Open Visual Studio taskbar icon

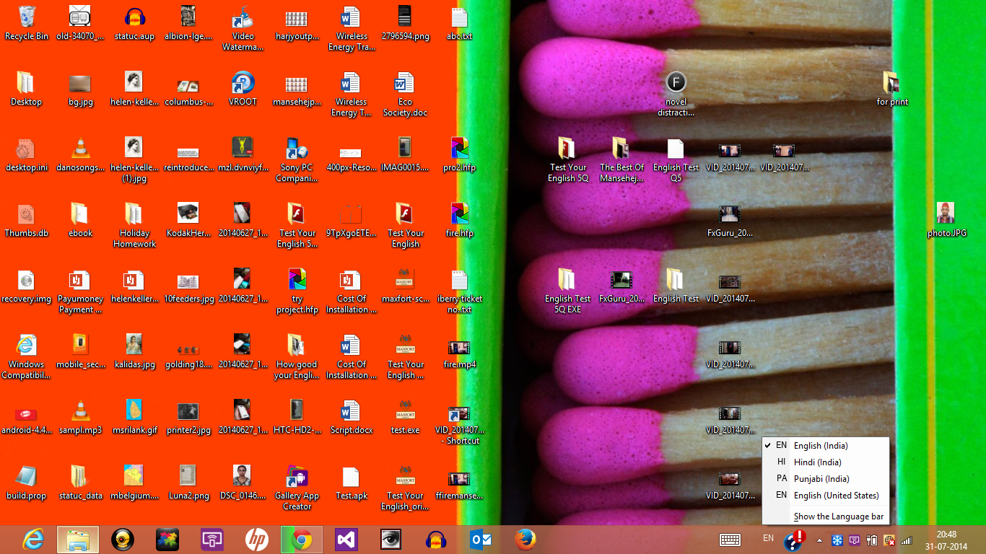click(346, 540)
